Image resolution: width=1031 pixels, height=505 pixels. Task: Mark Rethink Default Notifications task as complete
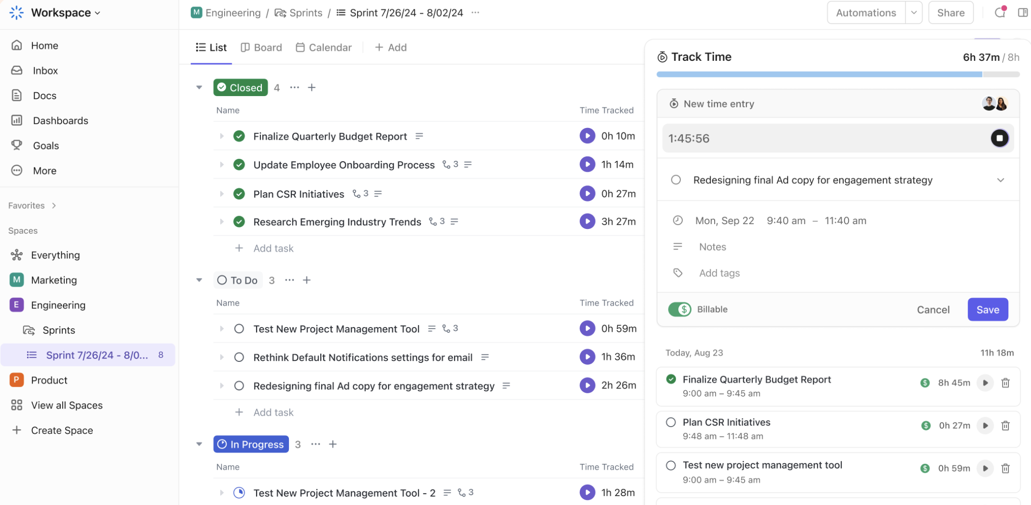(x=239, y=357)
